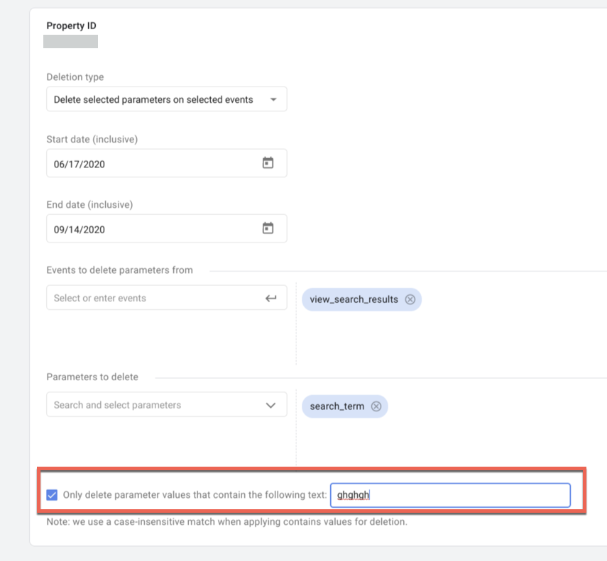Click the redacted Property ID value
The width and height of the screenshot is (607, 561).
tap(70, 41)
